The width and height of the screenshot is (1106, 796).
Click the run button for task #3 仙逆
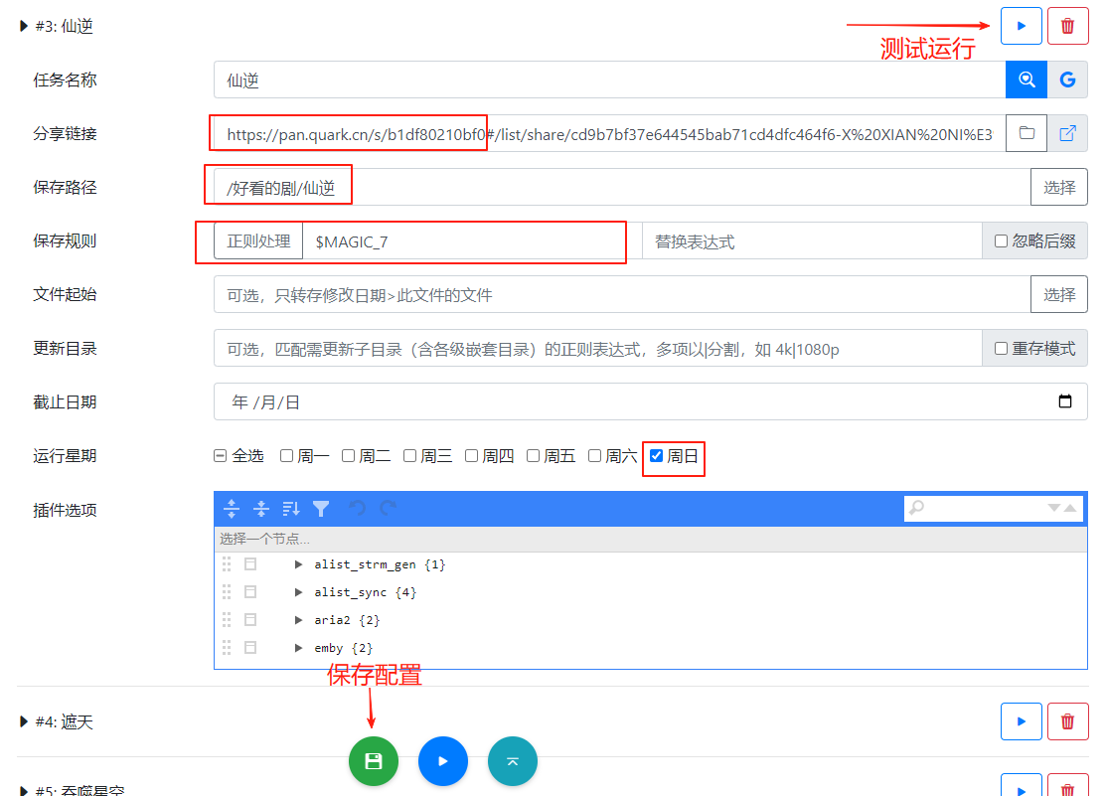[1021, 26]
